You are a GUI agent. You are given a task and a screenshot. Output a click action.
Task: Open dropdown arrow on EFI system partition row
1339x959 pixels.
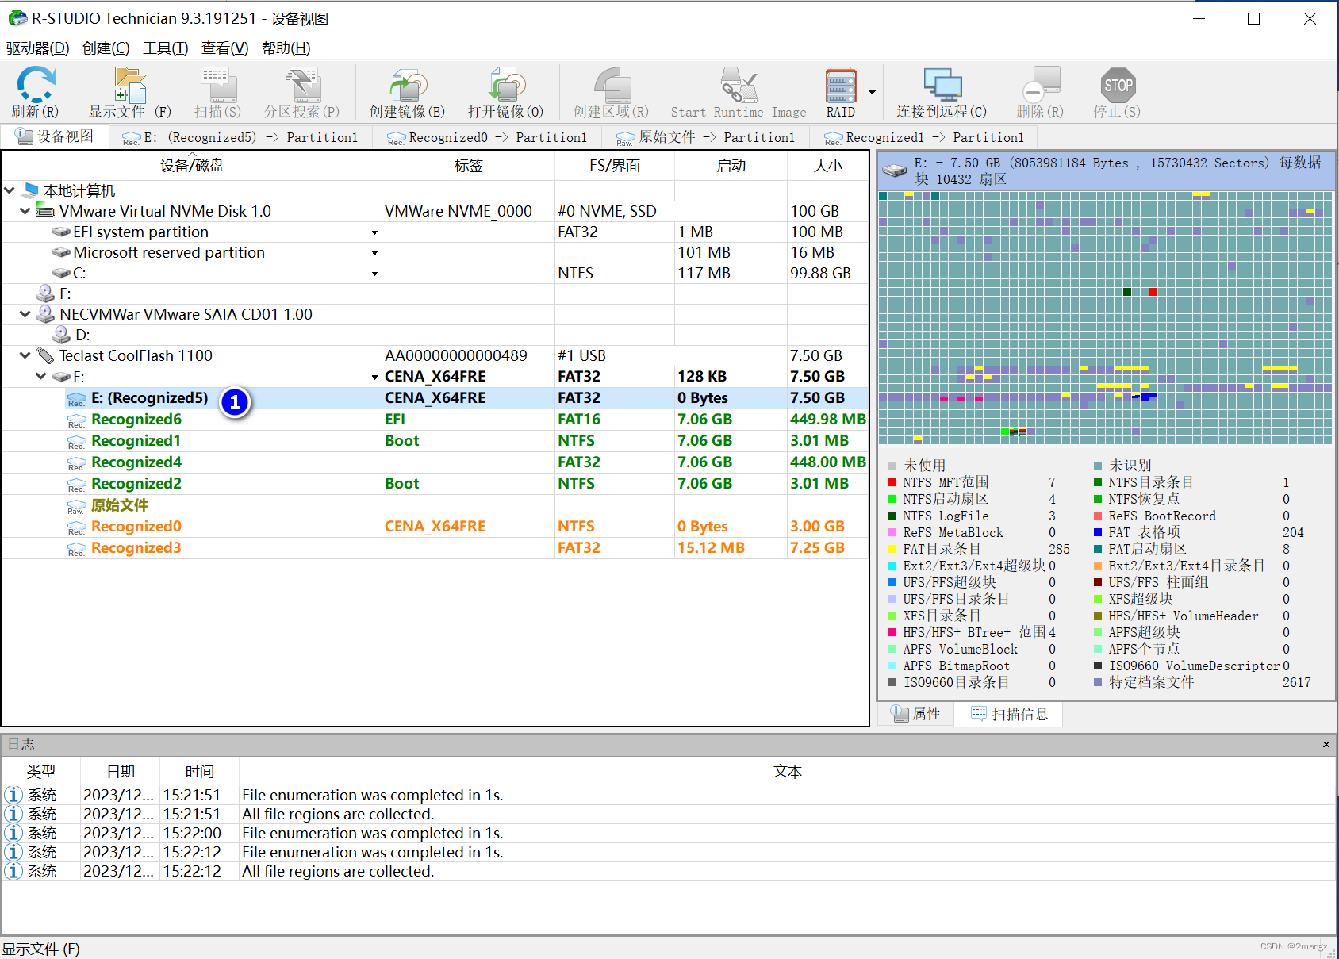pos(374,232)
